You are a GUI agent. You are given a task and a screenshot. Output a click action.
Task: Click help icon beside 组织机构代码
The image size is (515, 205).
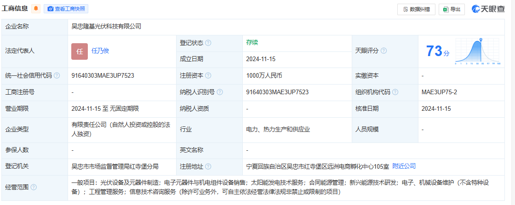pos(395,92)
